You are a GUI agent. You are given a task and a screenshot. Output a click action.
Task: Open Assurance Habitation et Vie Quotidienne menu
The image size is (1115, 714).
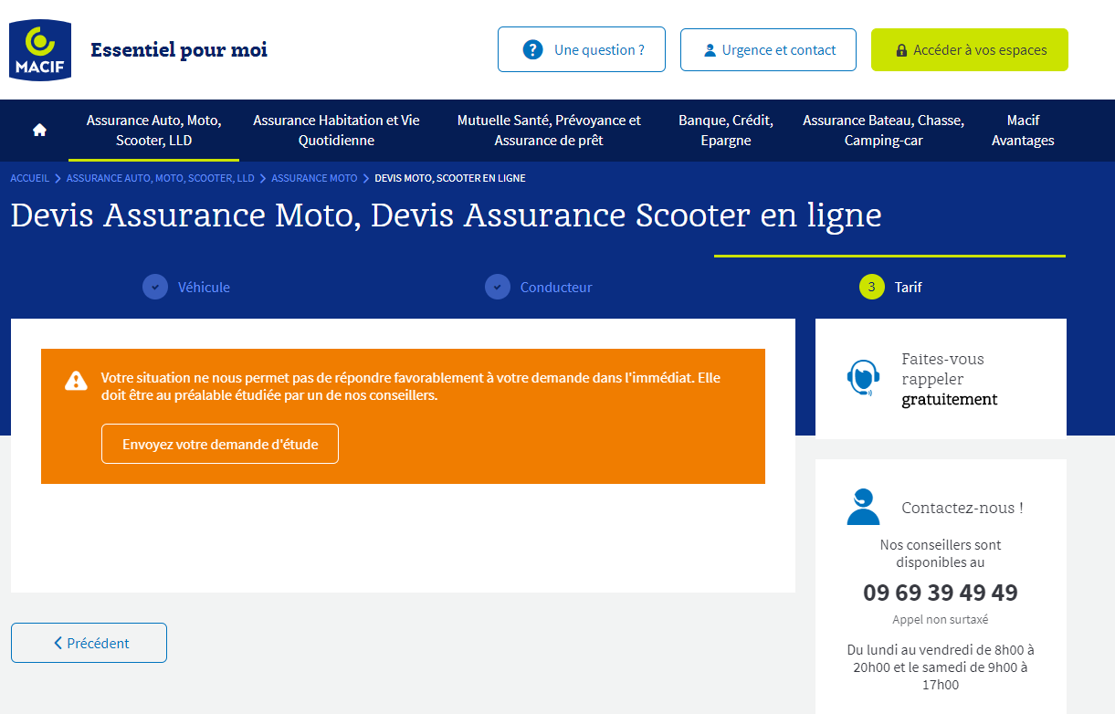[336, 130]
